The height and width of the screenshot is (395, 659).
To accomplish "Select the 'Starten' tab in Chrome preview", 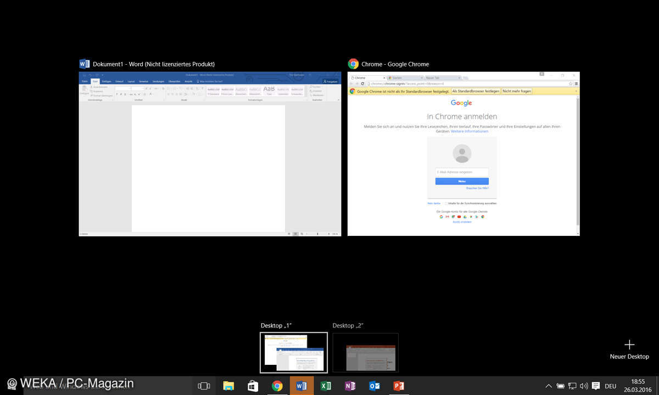I will [405, 78].
